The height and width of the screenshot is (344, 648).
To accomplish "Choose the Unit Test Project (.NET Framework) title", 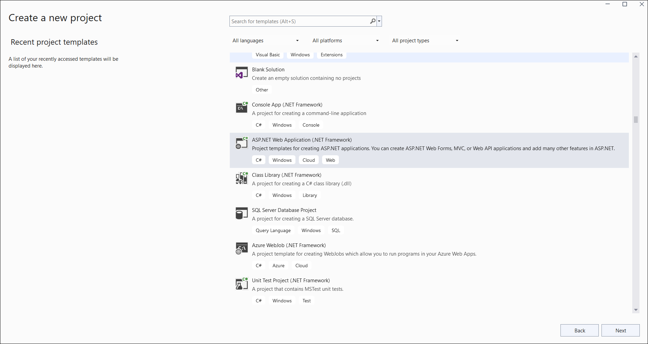I will click(x=291, y=281).
